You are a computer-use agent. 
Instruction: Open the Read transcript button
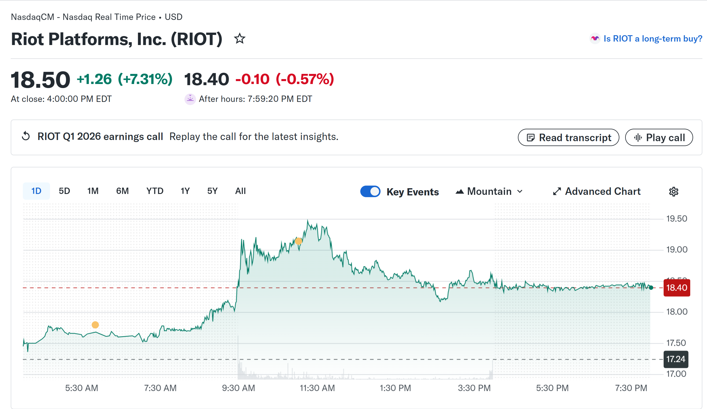568,137
